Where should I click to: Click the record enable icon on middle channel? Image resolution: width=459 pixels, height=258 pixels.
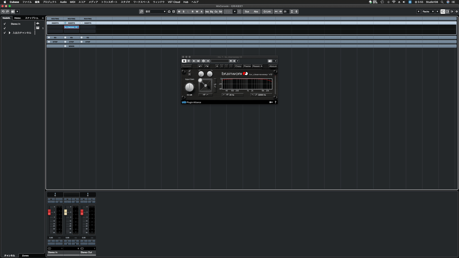[75, 244]
